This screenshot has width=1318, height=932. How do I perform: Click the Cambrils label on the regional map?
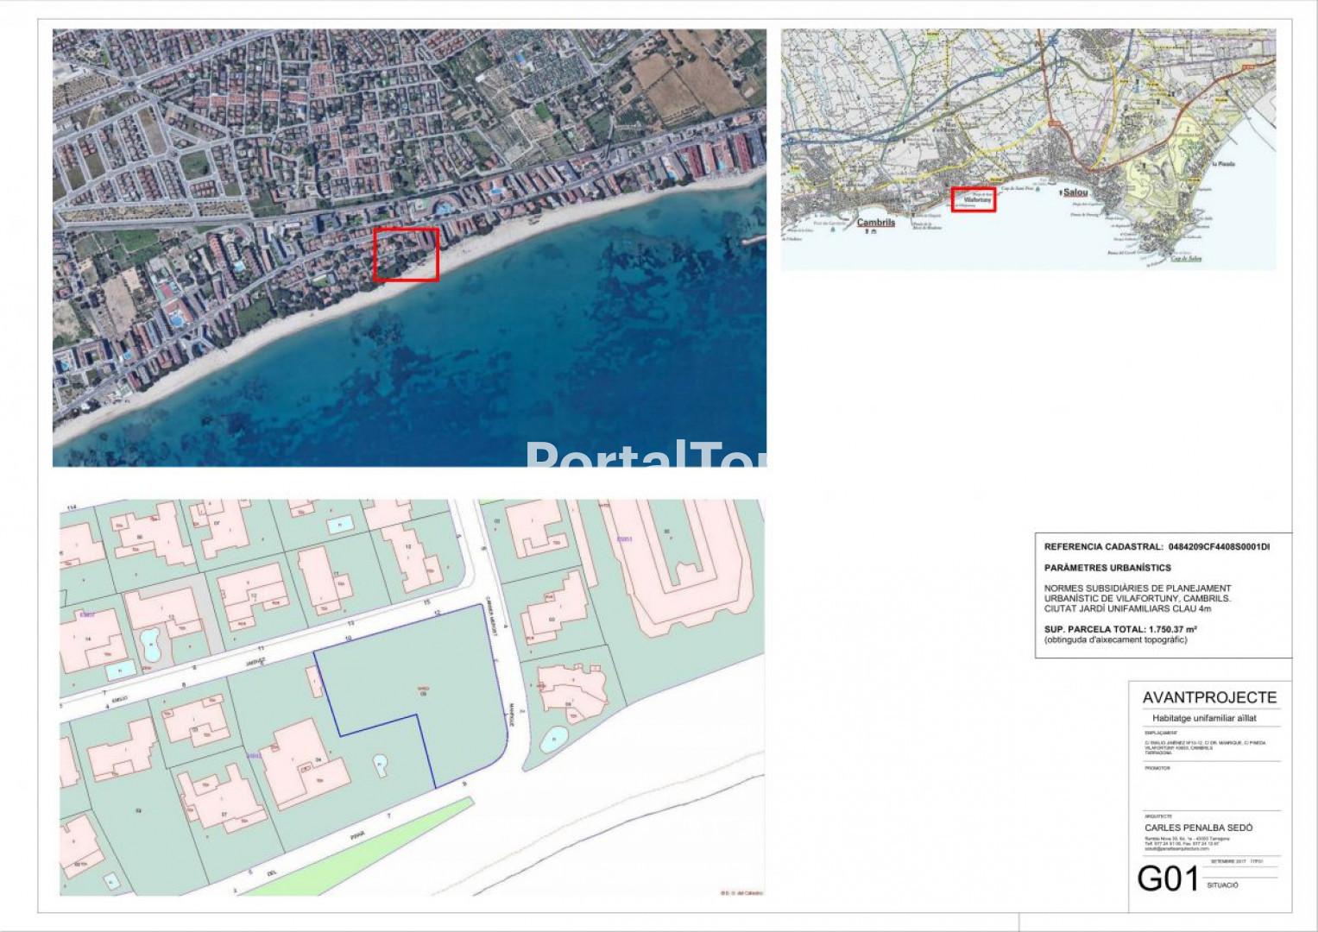click(875, 223)
